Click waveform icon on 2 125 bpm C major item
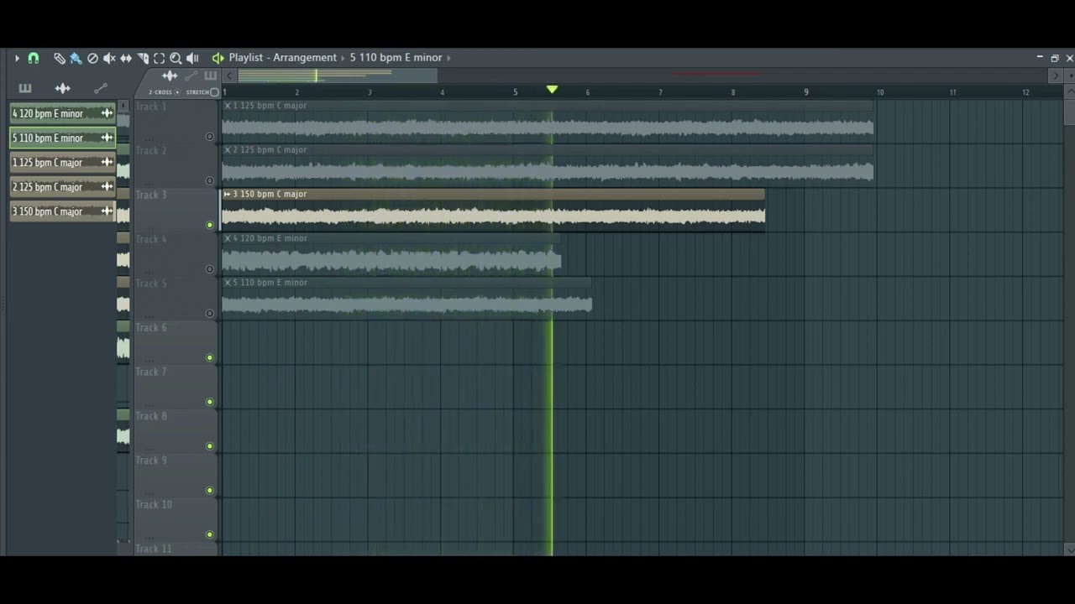 [x=107, y=186]
